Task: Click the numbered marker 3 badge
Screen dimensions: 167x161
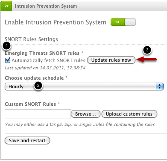Action: point(147,50)
